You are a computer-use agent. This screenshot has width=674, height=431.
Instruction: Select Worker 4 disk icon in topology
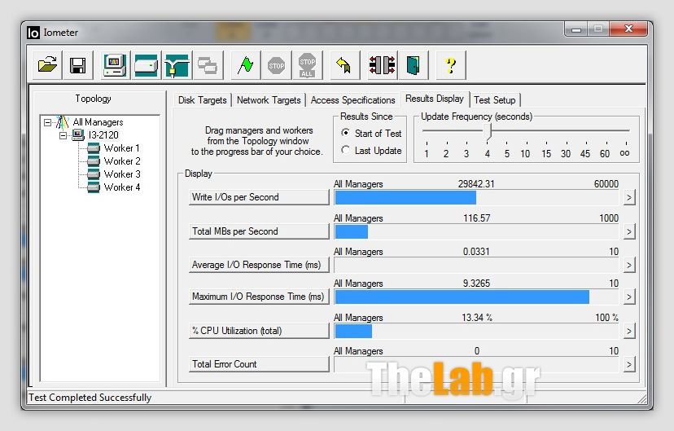[x=94, y=187]
